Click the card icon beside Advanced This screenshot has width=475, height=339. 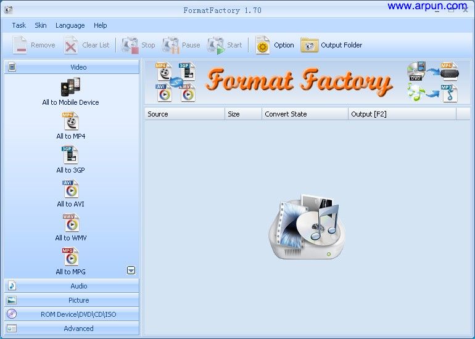pos(12,329)
